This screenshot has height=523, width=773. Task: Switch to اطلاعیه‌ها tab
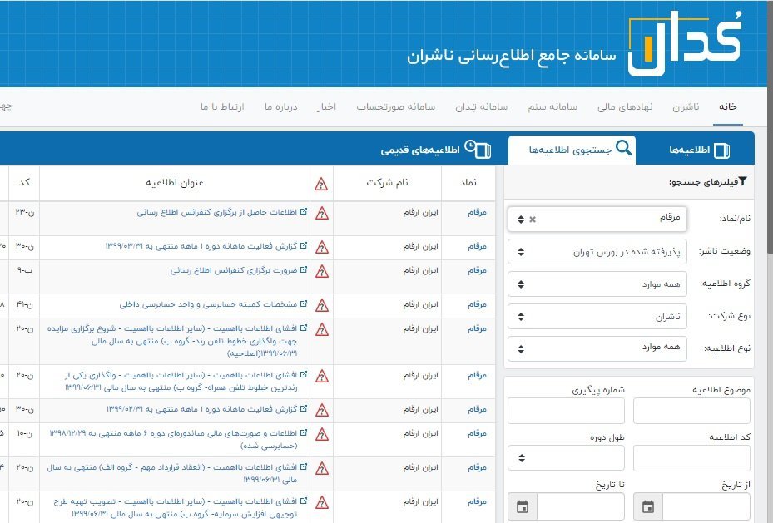(699, 150)
